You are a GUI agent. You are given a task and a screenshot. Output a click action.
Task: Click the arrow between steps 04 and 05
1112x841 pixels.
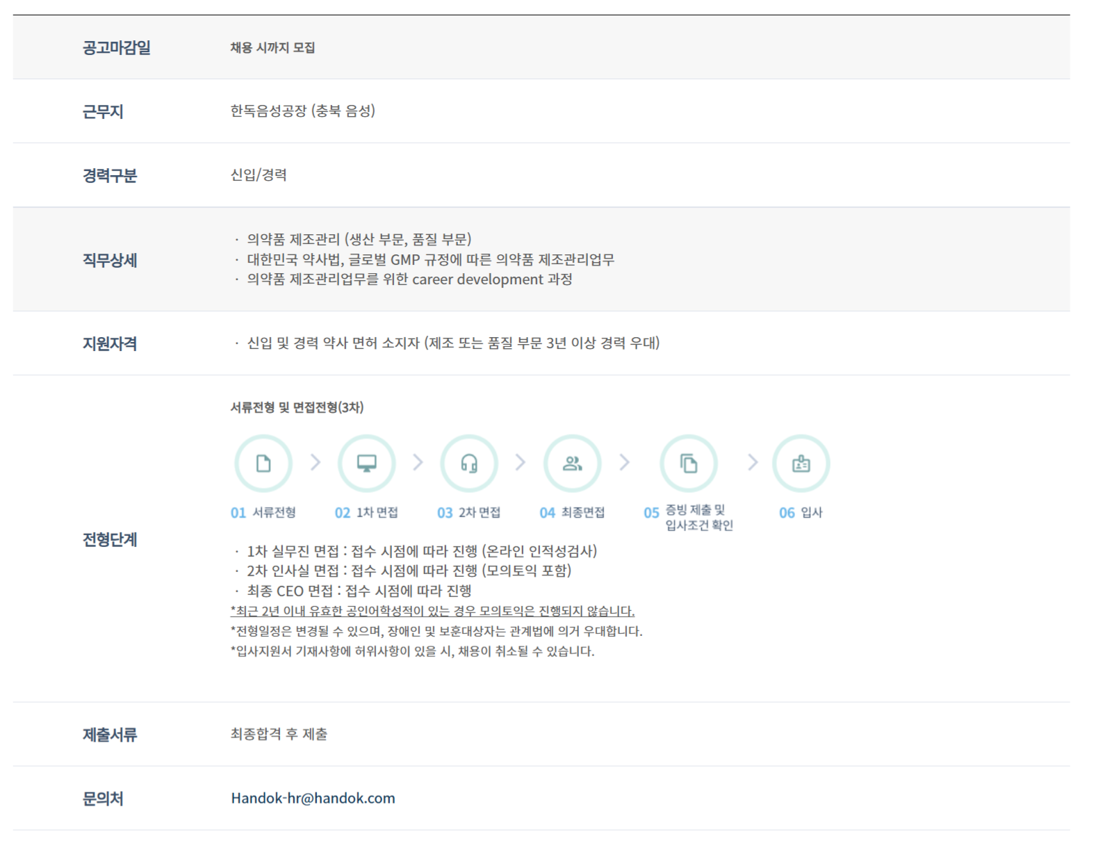625,462
